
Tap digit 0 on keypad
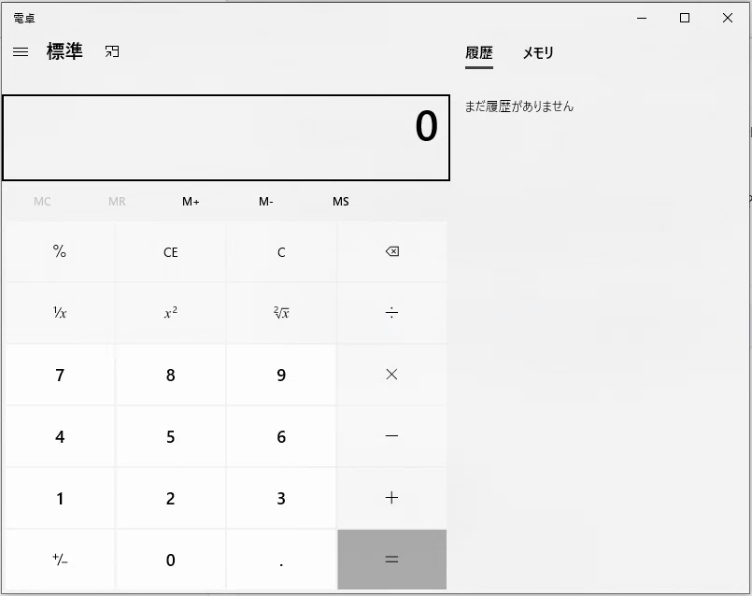pos(170,560)
